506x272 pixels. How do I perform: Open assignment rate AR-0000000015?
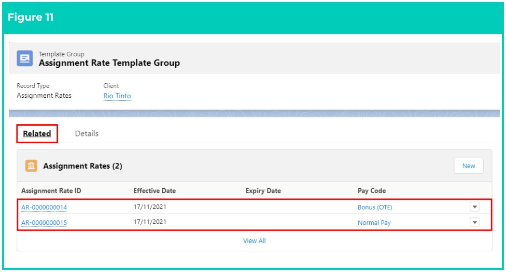tap(44, 223)
